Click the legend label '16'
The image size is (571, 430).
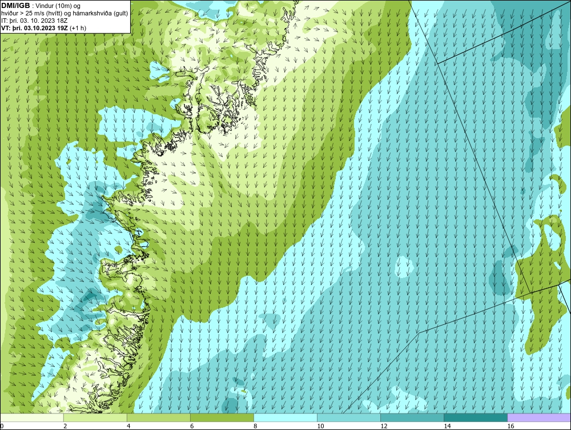pyautogui.click(x=510, y=426)
